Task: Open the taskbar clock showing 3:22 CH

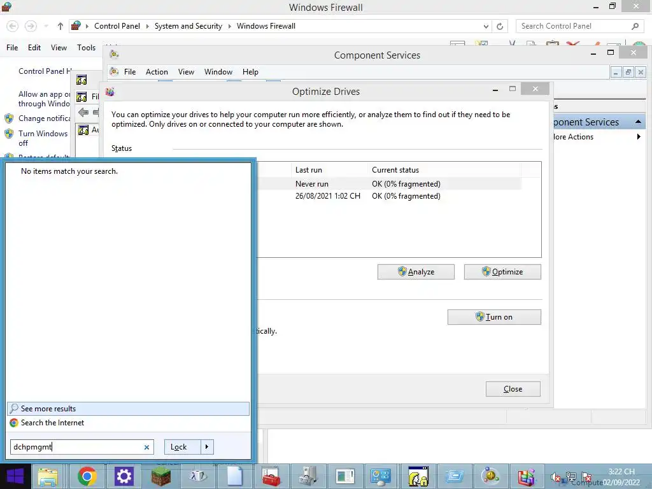Action: click(621, 477)
